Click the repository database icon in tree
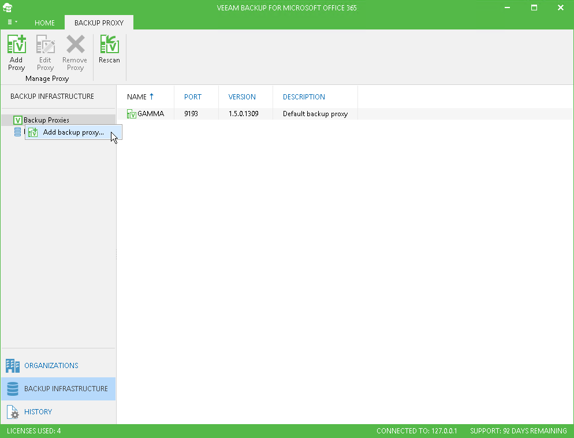This screenshot has width=574, height=438. [x=17, y=132]
